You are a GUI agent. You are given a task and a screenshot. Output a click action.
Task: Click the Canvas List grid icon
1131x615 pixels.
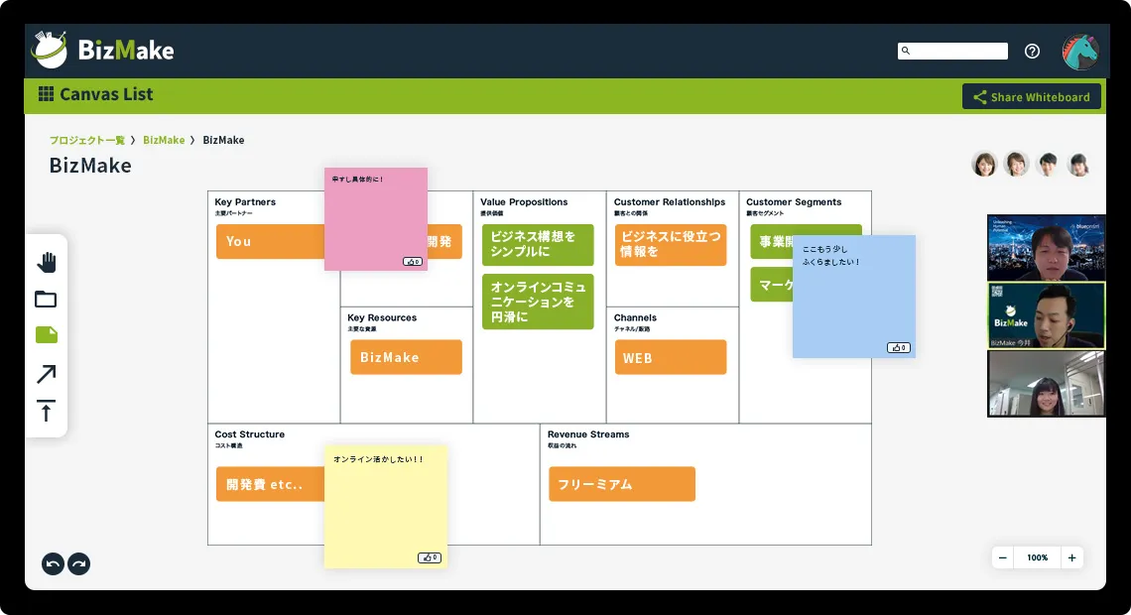coord(46,93)
